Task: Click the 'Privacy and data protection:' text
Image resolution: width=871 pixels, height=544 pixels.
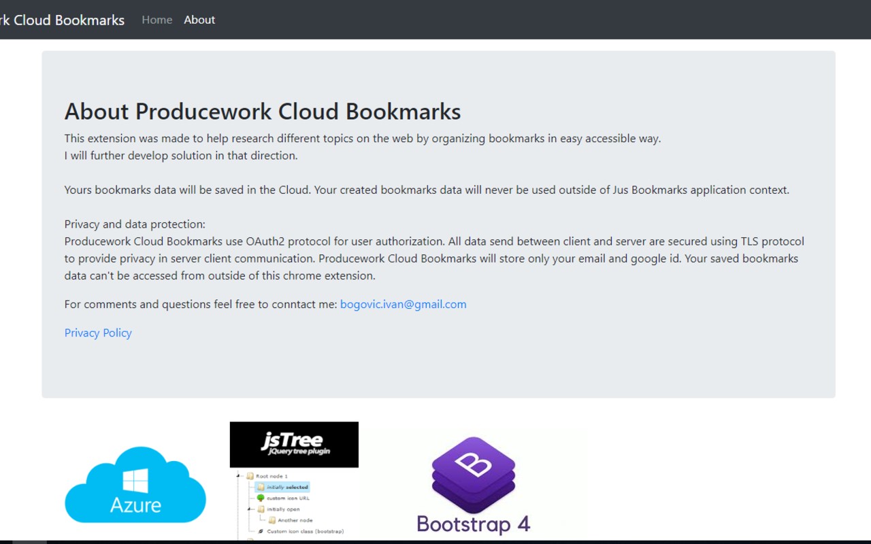Action: click(x=135, y=224)
